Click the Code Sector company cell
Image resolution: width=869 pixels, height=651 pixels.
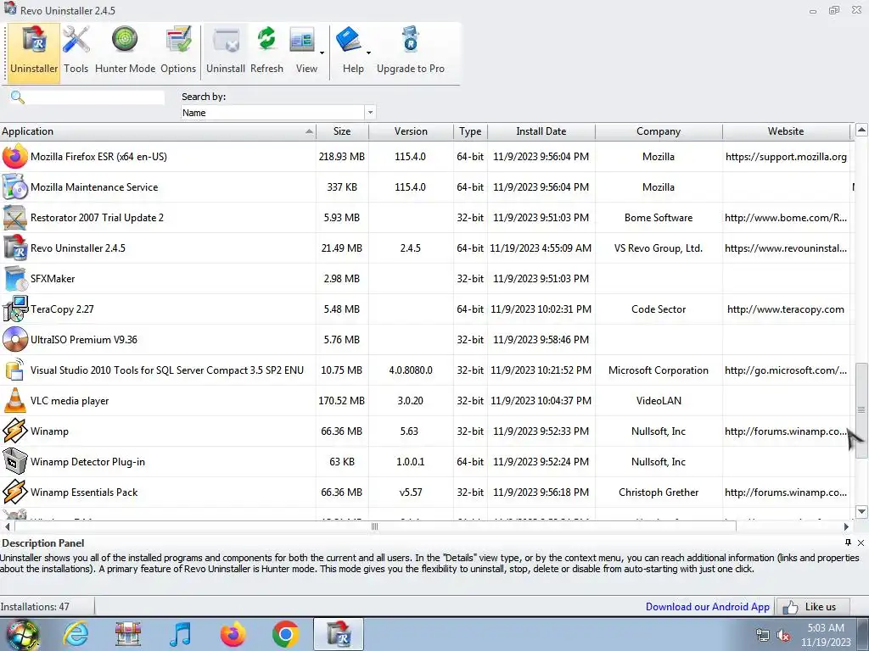659,309
